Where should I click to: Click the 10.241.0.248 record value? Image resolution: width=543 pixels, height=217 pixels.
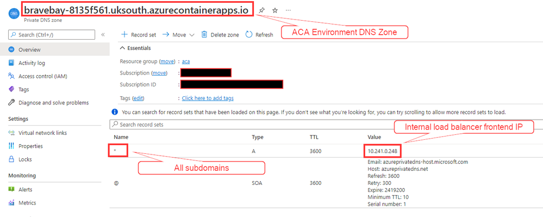tap(382, 151)
